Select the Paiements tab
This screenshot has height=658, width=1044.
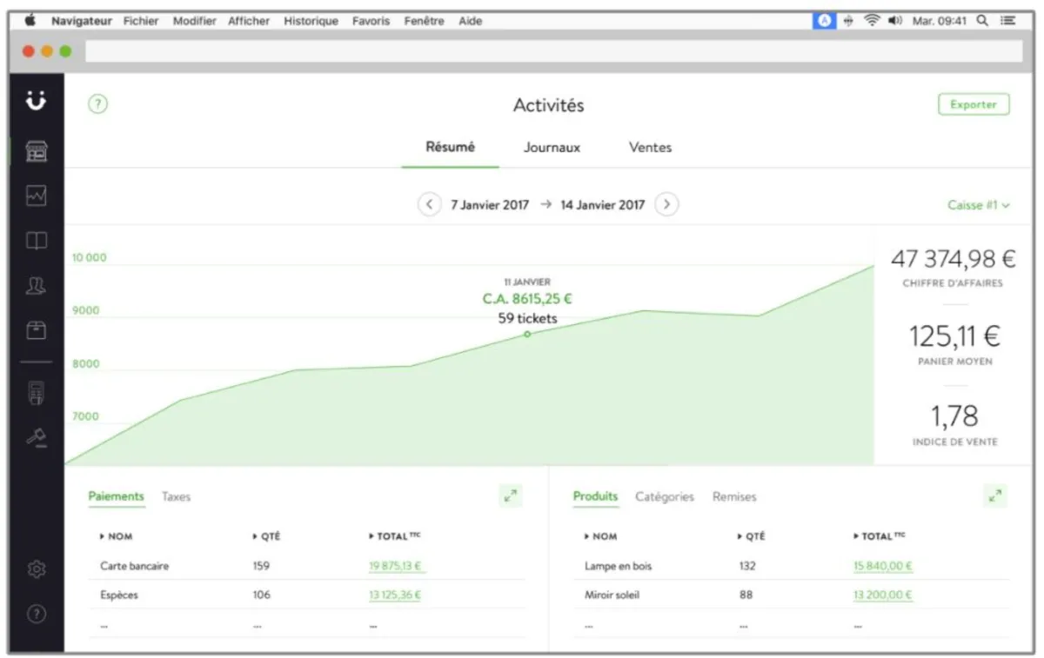click(117, 496)
